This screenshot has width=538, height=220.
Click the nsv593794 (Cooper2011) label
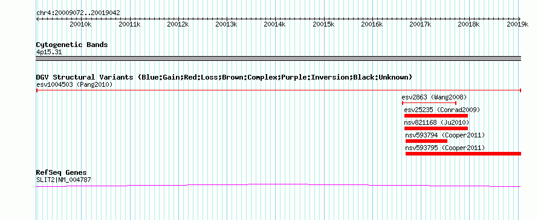click(445, 135)
